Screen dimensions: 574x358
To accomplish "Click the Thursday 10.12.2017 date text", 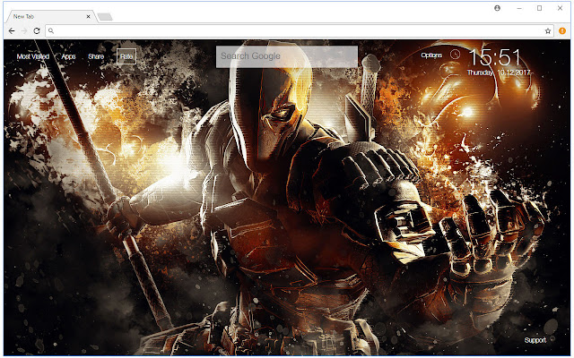I will (x=499, y=72).
